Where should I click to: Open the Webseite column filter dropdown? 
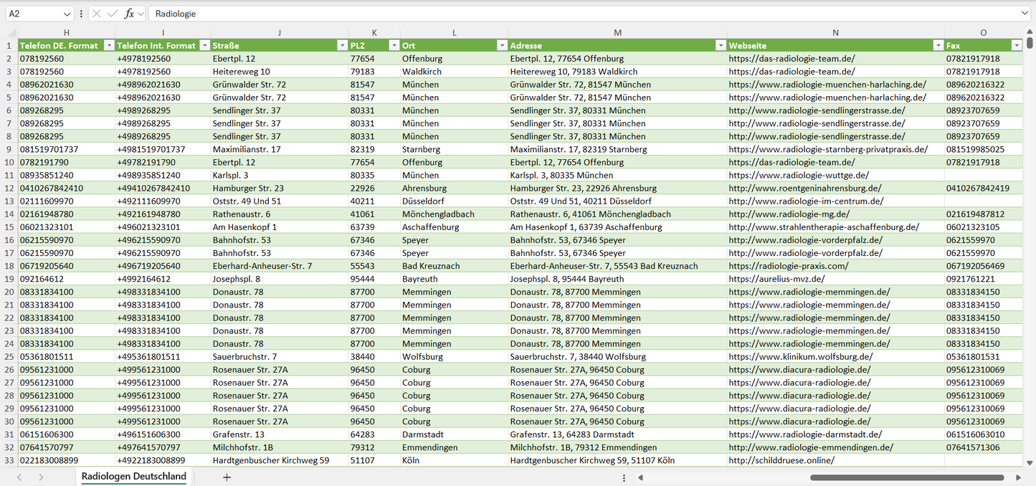tap(938, 45)
